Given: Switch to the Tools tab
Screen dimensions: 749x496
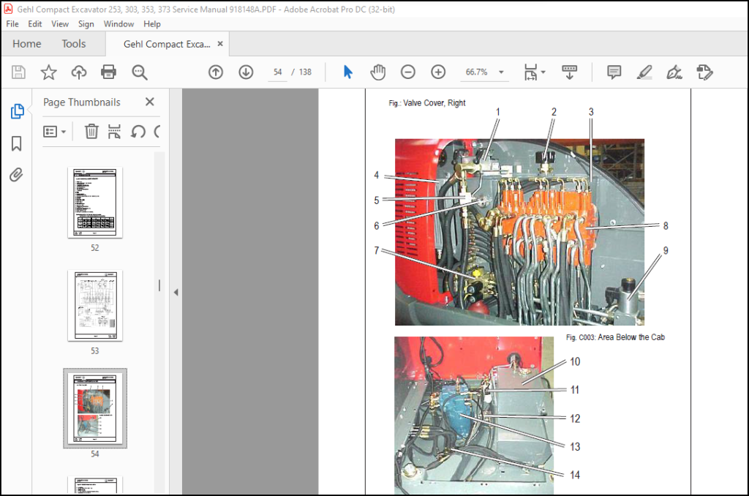Looking at the screenshot, I should click(74, 44).
